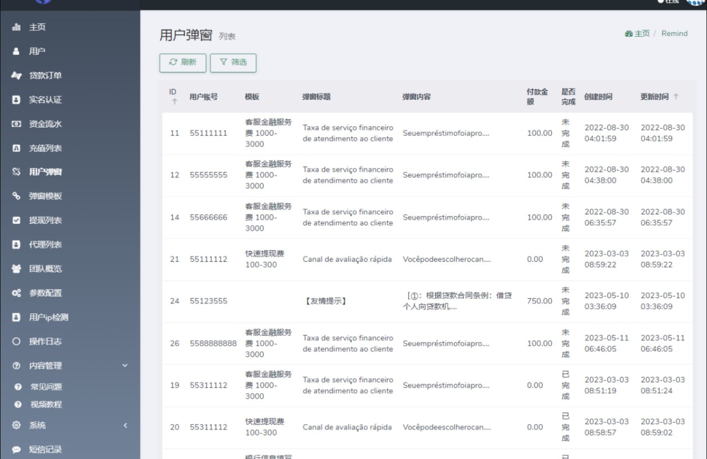Click the 资金流水 money icon in sidebar

tap(17, 124)
